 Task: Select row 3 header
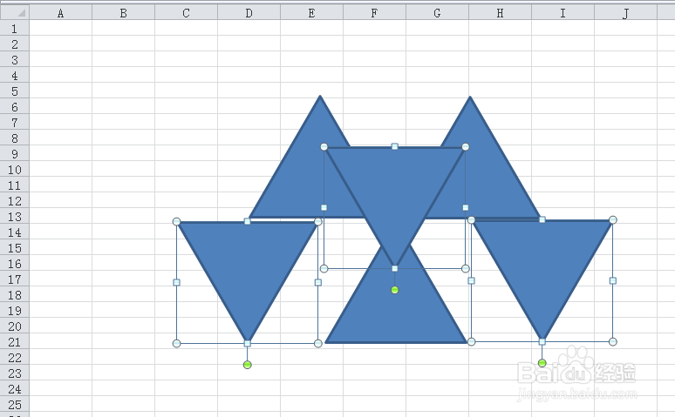pos(15,59)
